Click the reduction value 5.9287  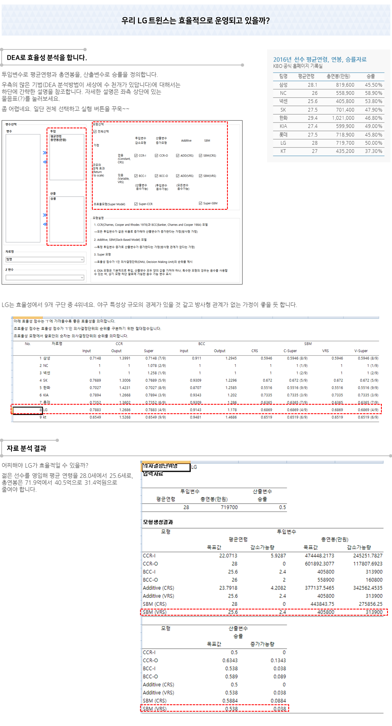278,556
